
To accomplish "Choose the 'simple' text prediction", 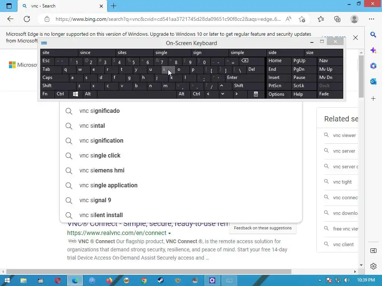I will (248, 53).
